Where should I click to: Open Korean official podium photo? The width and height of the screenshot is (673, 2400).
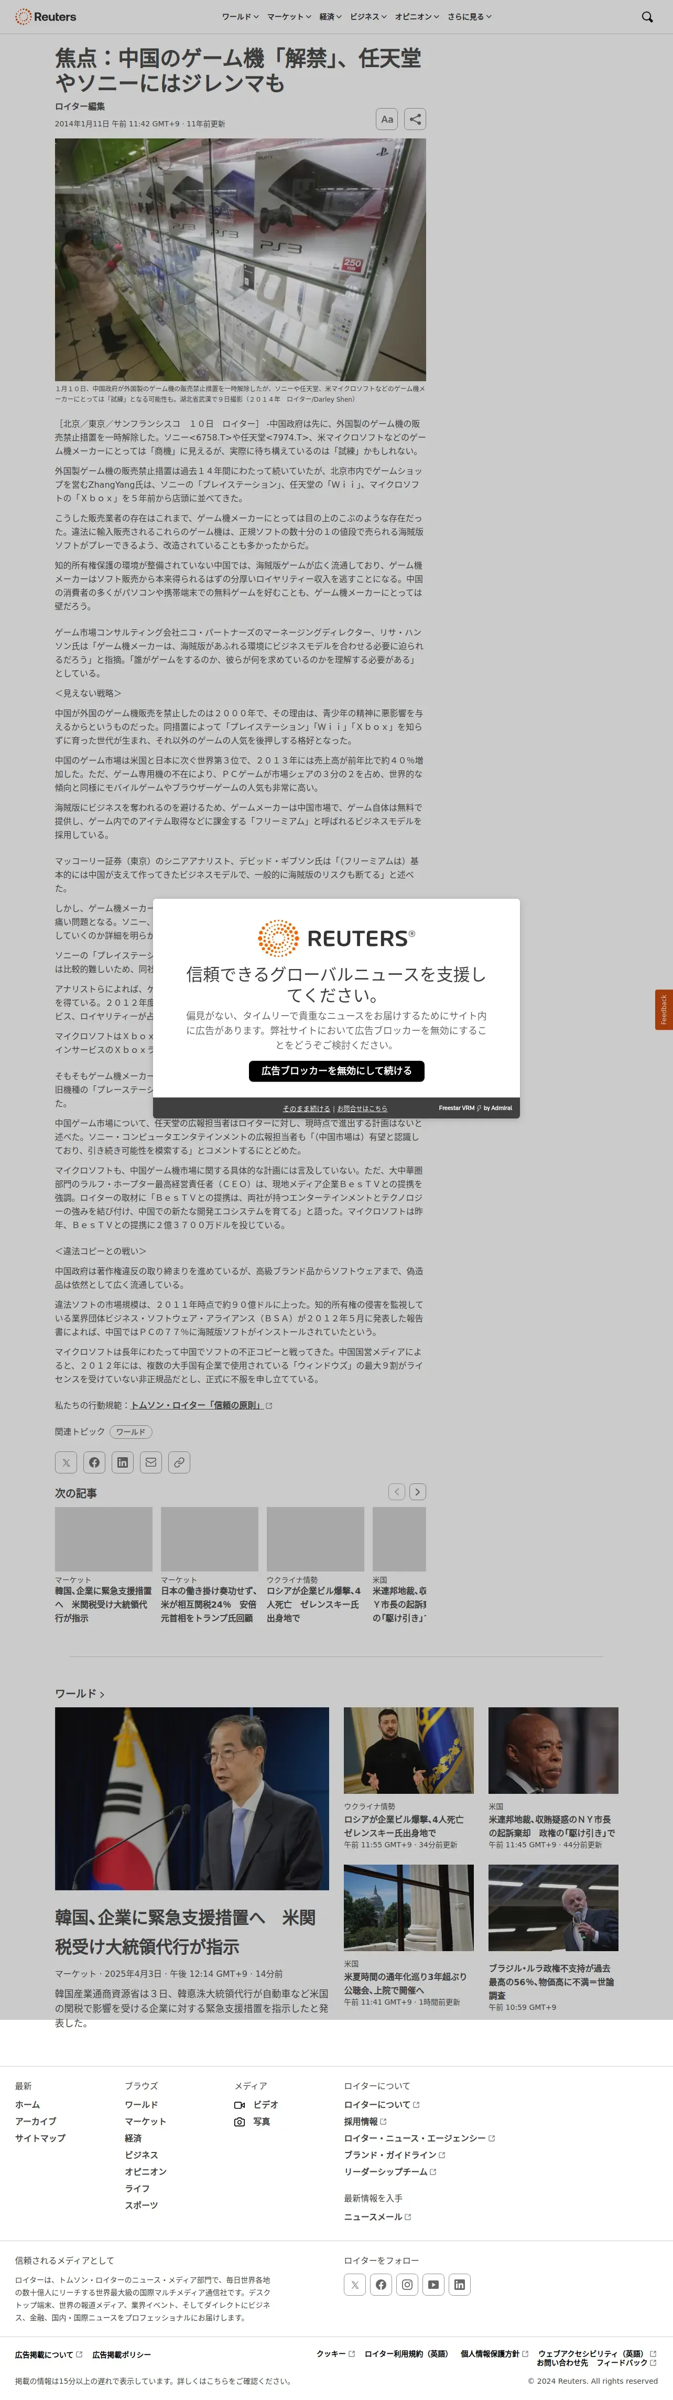click(x=192, y=1798)
